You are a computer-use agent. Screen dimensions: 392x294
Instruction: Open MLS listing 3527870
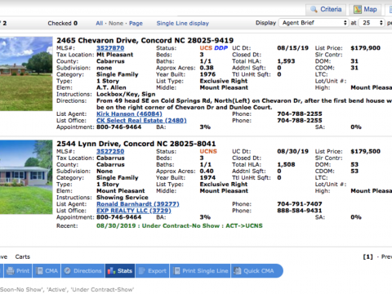click(x=110, y=48)
